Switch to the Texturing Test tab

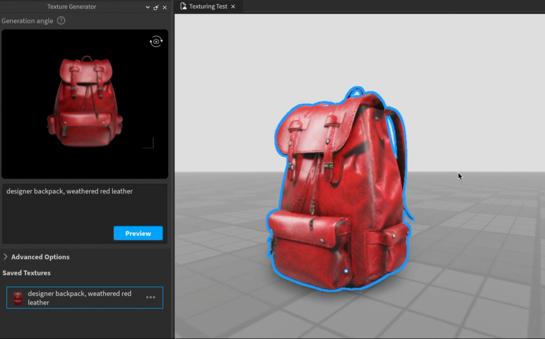208,6
